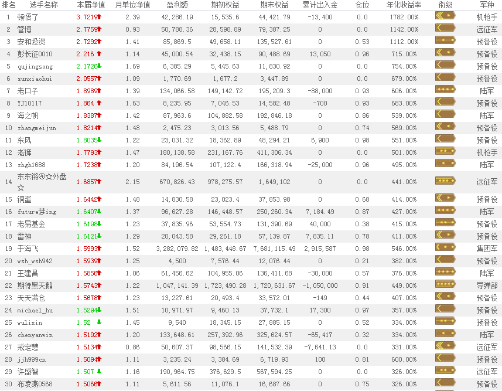
Task: Sort by the 本届净值 column header
Action: pos(91,5)
